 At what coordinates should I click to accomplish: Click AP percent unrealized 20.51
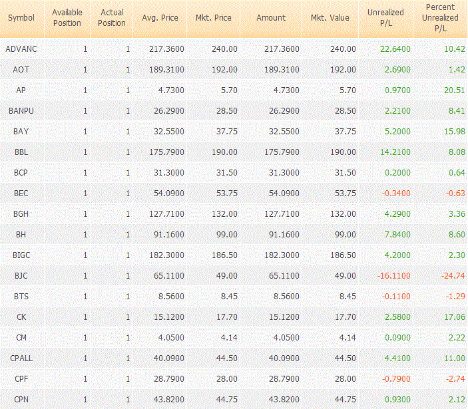[x=455, y=90]
